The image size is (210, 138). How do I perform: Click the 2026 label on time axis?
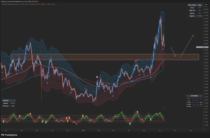tap(83, 131)
